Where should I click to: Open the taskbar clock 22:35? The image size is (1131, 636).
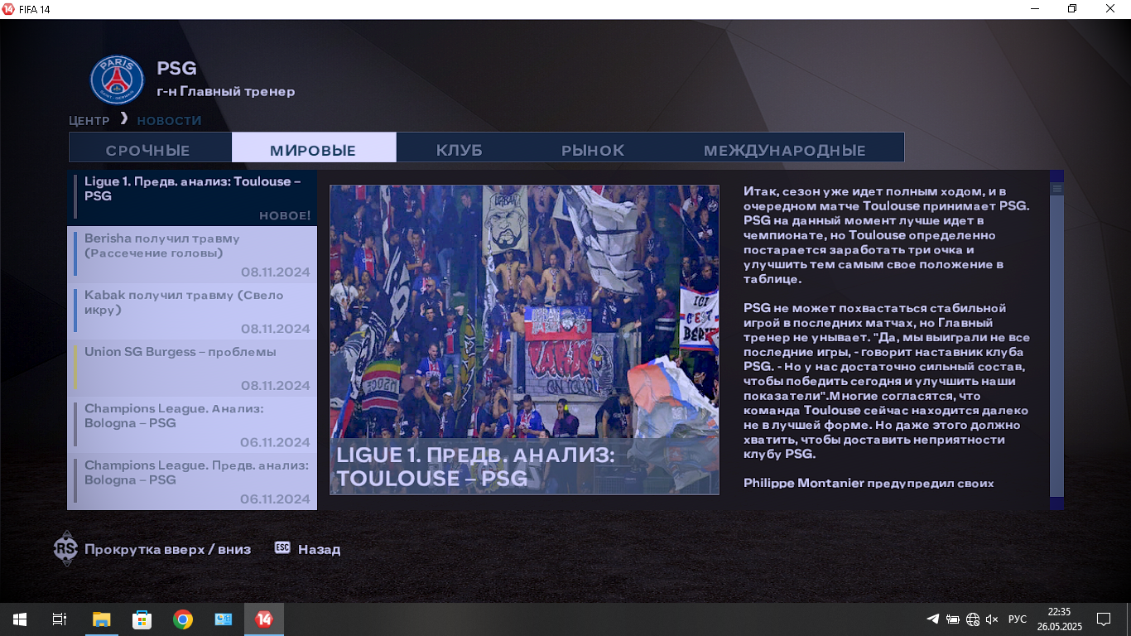[1059, 619]
